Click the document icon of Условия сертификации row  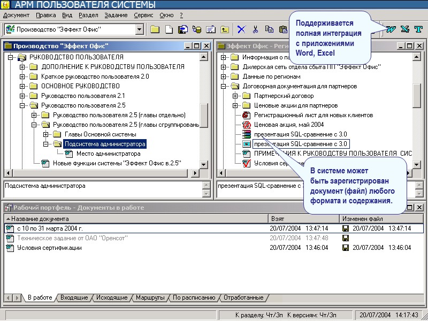[x=10, y=248]
